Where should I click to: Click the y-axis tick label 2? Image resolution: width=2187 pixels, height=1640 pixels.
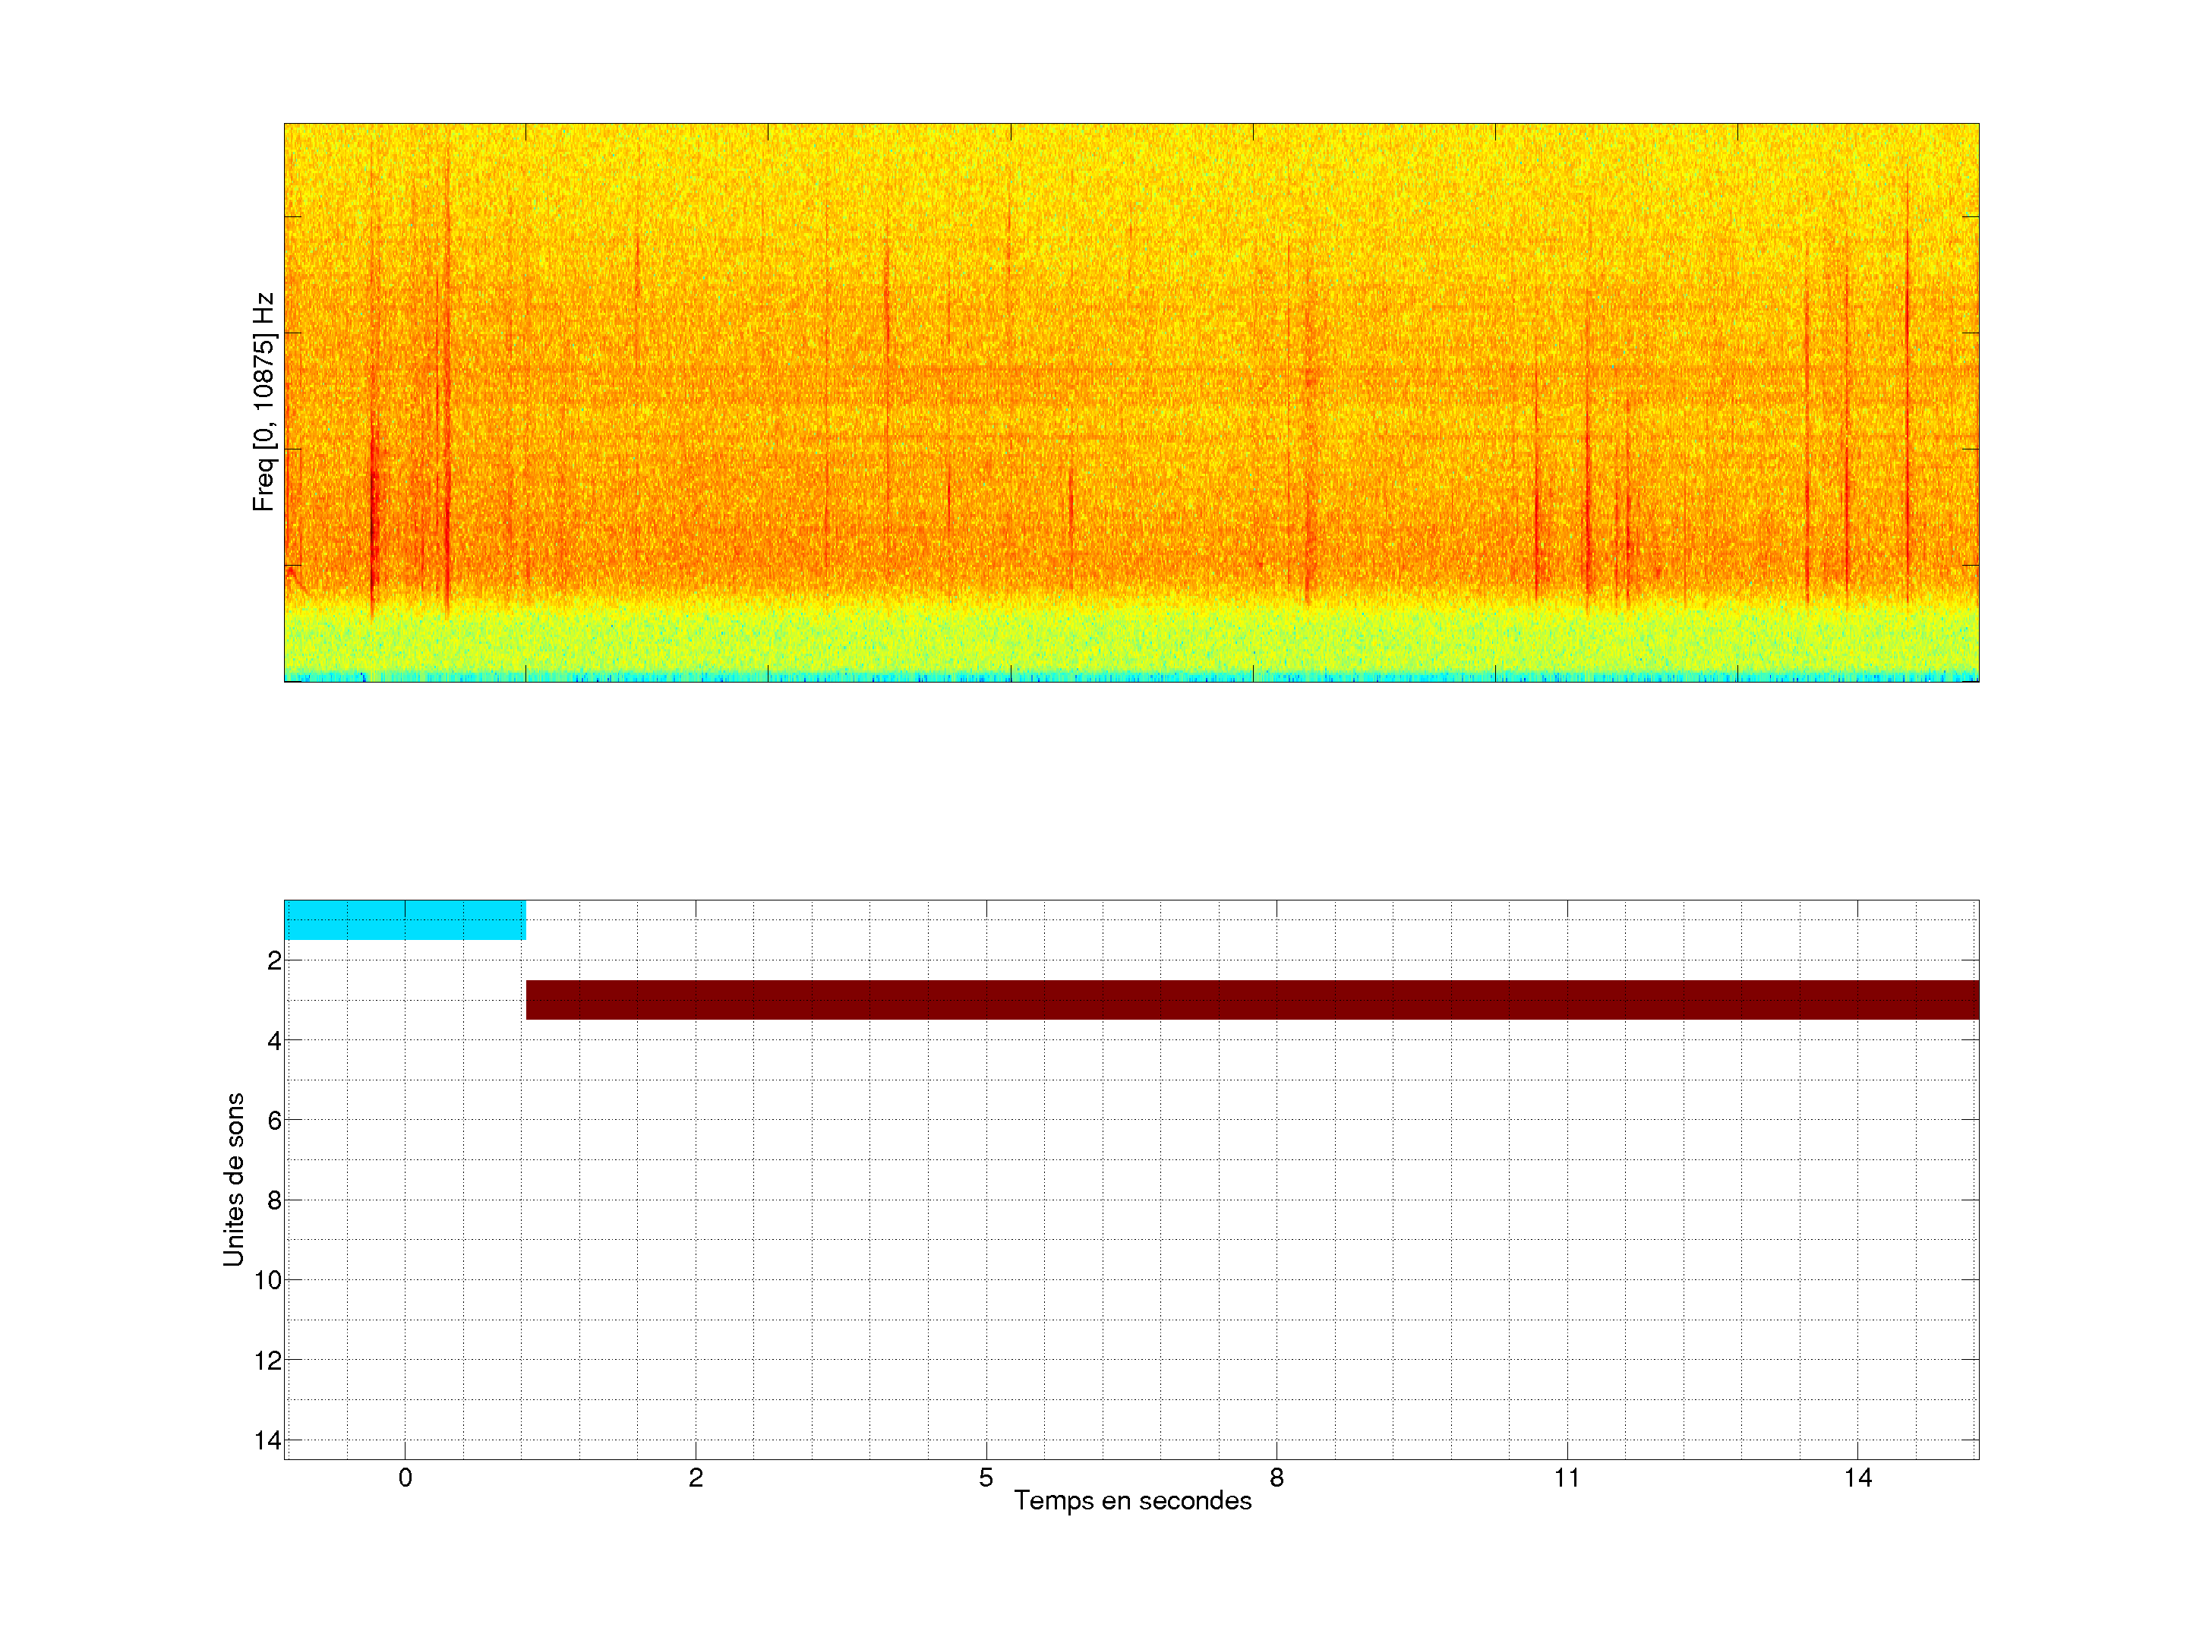click(274, 961)
